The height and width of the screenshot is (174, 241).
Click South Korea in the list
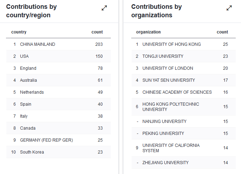click(32, 152)
